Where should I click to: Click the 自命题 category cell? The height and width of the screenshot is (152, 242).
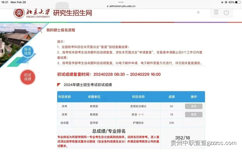point(65,123)
